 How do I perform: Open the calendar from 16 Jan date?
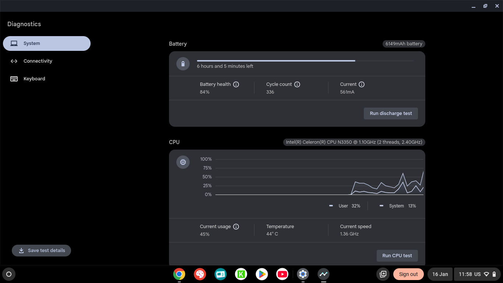[440, 274]
